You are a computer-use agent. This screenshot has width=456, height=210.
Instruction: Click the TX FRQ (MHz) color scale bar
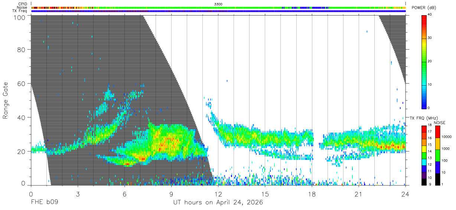pos(424,155)
